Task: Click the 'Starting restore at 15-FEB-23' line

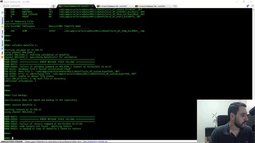Action: 23,110
